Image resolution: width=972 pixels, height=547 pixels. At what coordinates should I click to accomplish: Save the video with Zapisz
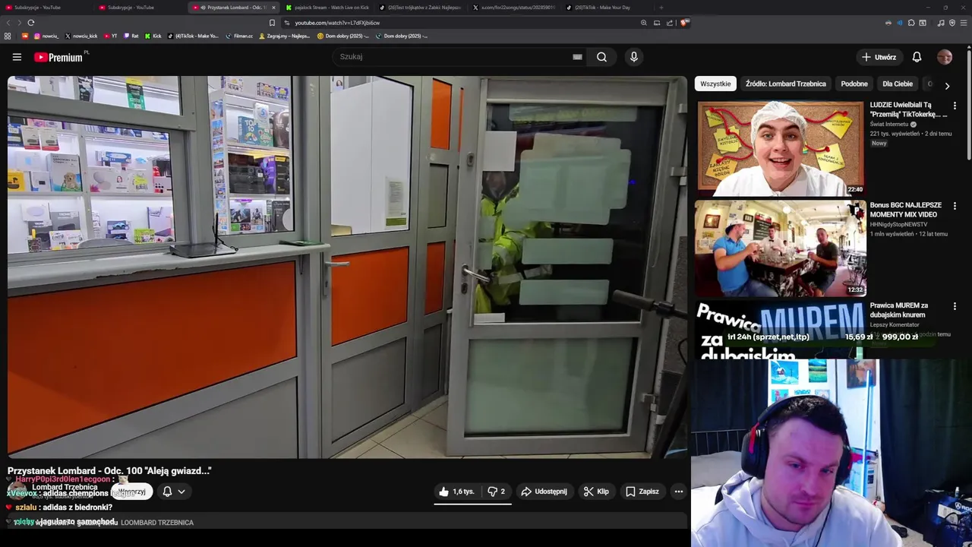(x=642, y=492)
